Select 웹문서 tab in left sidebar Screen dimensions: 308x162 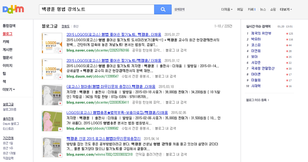[8, 58]
